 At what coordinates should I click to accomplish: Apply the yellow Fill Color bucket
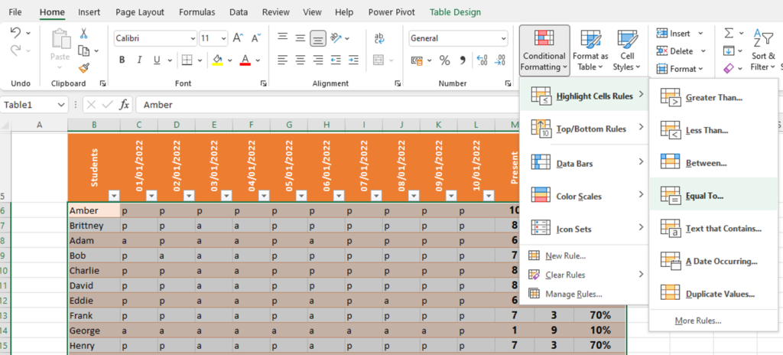click(x=217, y=60)
